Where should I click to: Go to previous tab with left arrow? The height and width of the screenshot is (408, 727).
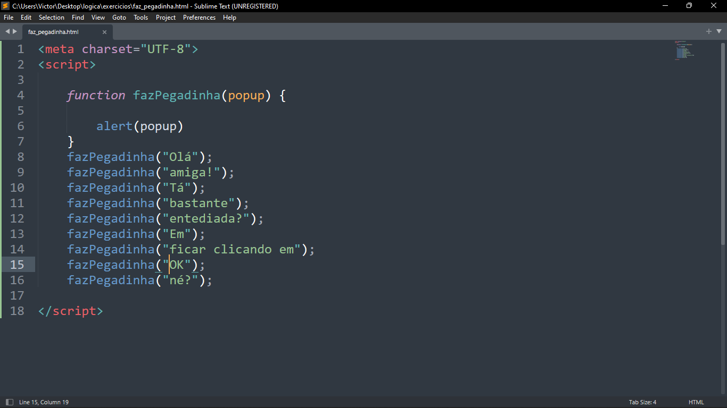(7, 32)
